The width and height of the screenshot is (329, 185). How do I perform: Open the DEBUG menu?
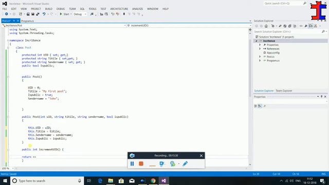(61, 9)
